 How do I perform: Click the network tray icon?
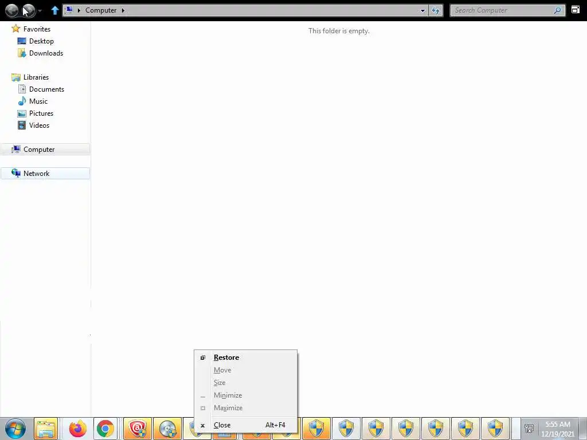click(x=529, y=429)
